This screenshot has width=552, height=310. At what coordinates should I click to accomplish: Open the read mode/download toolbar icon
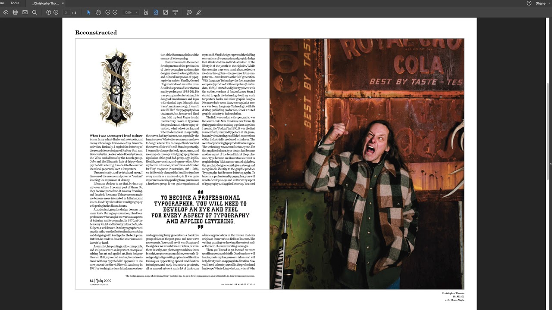coord(175,12)
